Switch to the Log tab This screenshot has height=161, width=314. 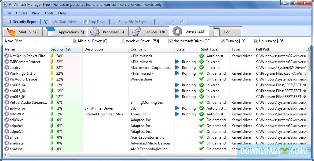[225, 32]
